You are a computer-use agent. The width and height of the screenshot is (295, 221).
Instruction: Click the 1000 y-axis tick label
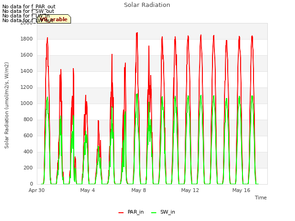[x=27, y=103]
